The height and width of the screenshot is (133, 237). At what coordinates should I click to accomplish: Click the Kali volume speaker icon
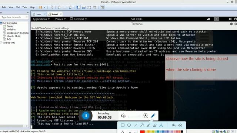[230, 19]
